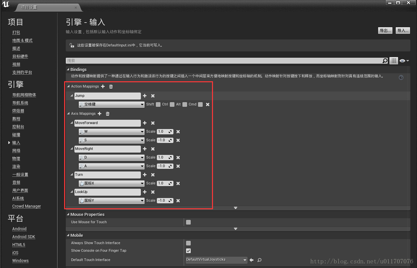Delete the 空格键 key binding row
This screenshot has height=268, width=417.
(208, 104)
